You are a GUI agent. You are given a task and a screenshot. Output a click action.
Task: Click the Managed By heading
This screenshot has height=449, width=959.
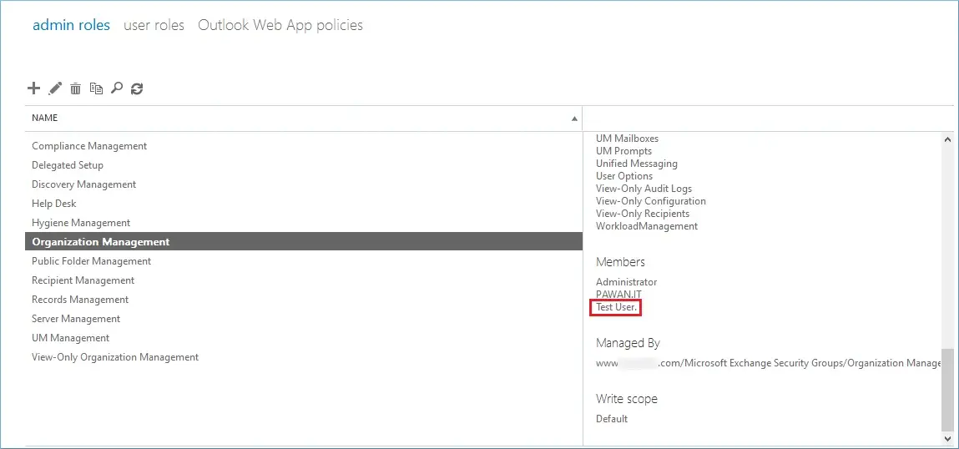coord(628,343)
